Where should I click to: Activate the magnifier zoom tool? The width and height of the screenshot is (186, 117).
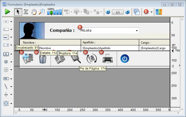[42, 12]
